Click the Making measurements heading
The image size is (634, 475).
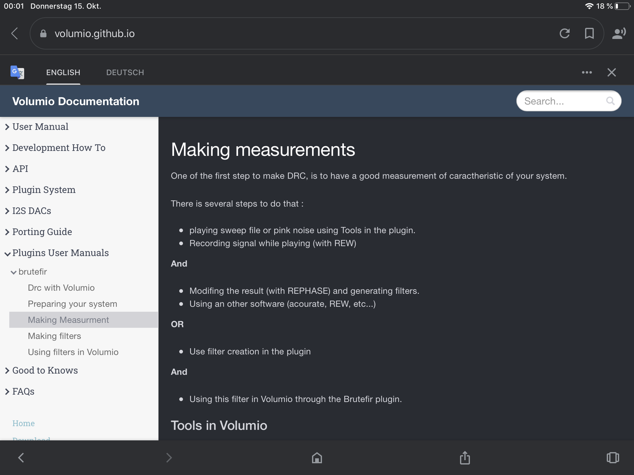pyautogui.click(x=263, y=150)
